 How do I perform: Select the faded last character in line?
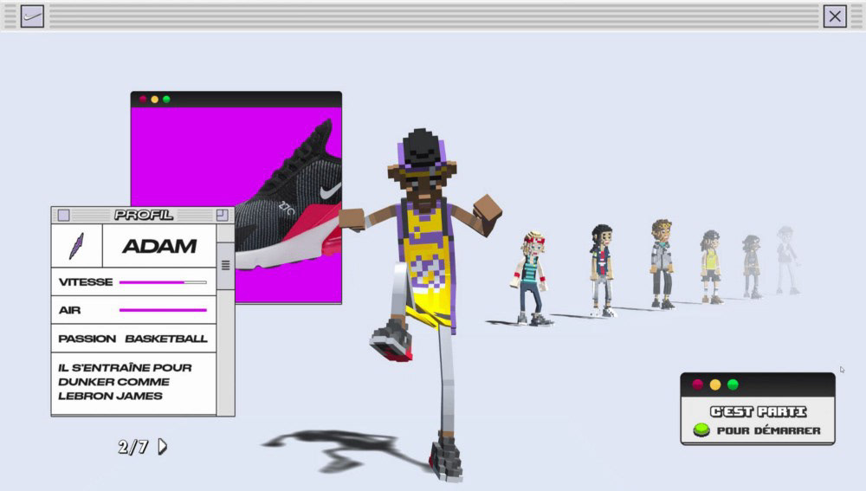pyautogui.click(x=787, y=260)
